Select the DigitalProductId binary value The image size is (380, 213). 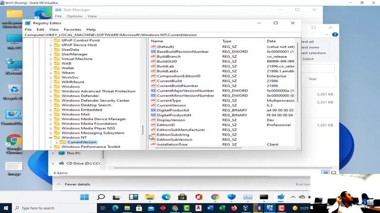coord(173,110)
